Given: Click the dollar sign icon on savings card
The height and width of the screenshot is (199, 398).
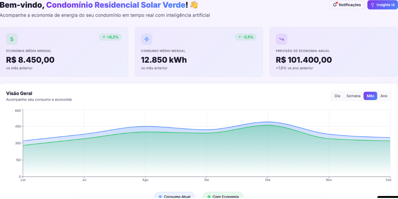Looking at the screenshot, I should pos(12,39).
